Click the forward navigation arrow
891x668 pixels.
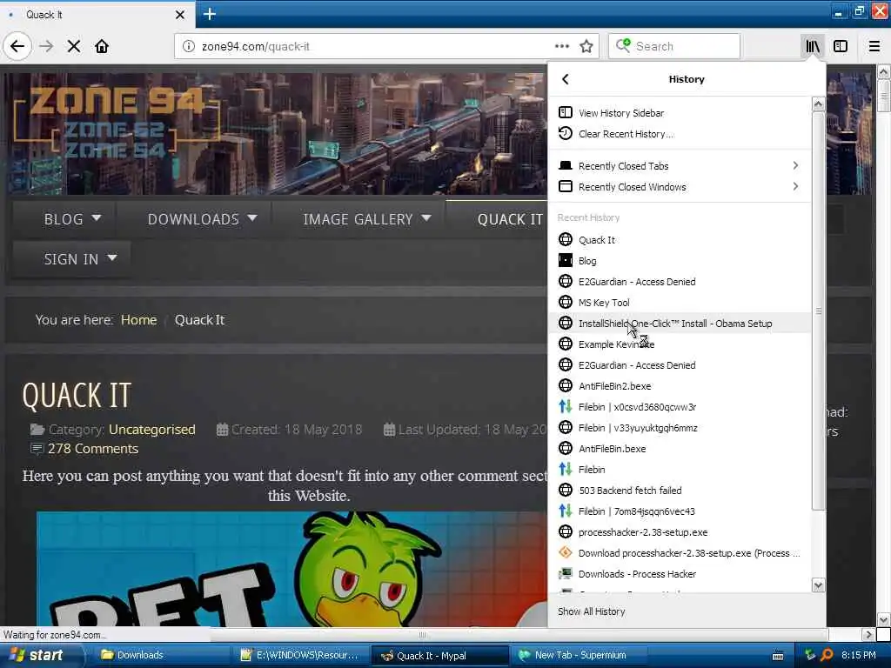point(47,46)
